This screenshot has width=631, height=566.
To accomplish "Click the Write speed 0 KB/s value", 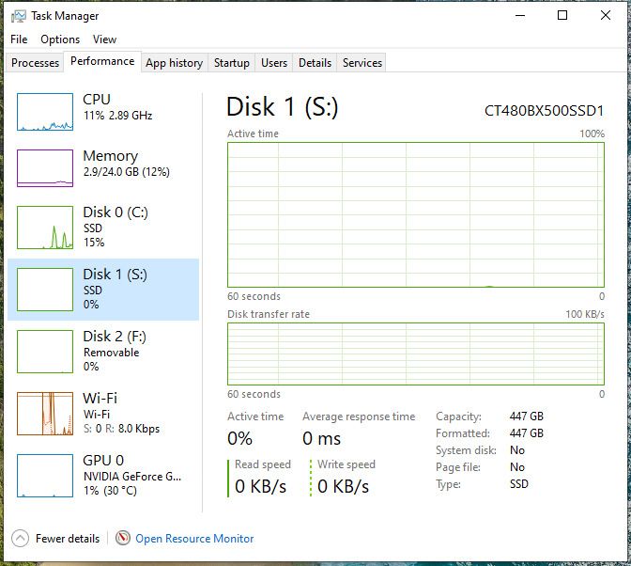I will tap(343, 486).
